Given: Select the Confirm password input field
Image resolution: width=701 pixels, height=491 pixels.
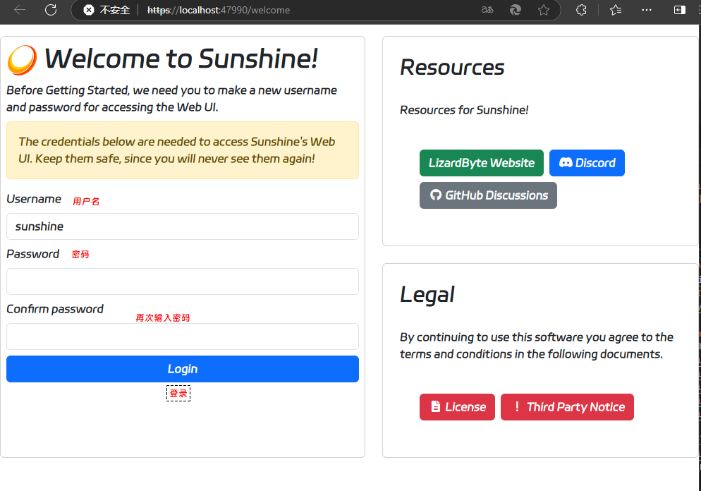Looking at the screenshot, I should pos(183,337).
